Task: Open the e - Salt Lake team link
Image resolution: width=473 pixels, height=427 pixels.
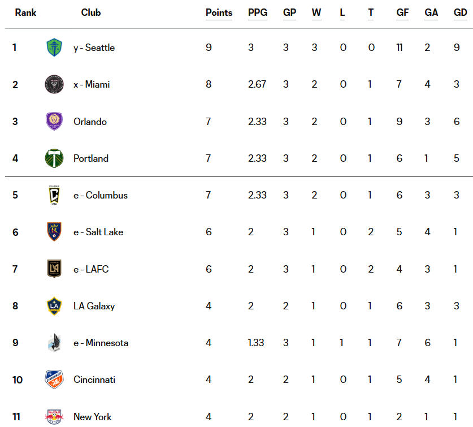Action: 98,232
